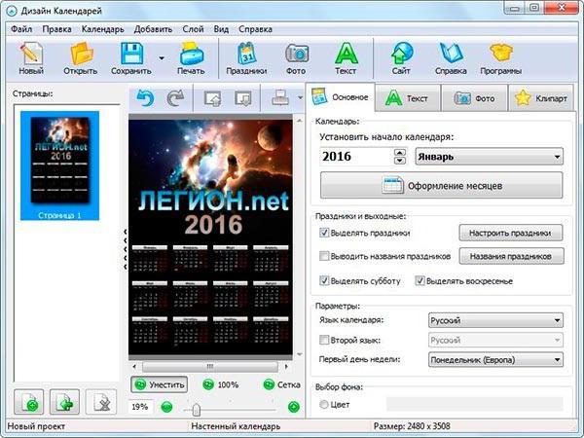The width and height of the screenshot is (584, 438).
Task: Increase the calendar year with up arrow
Action: [x=400, y=153]
